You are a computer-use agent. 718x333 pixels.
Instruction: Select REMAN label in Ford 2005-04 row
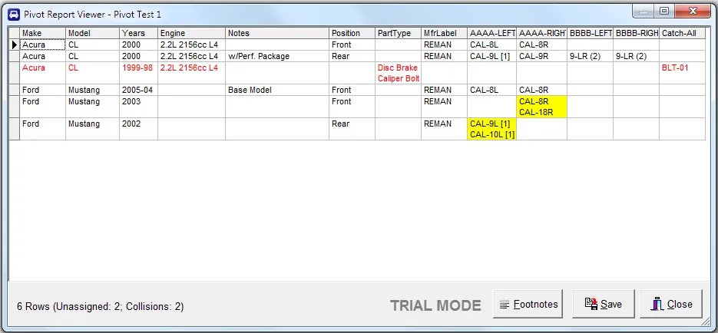click(444, 90)
